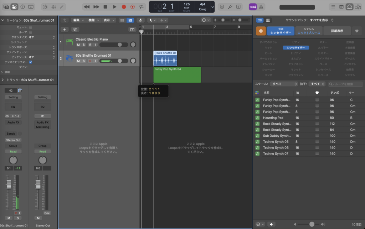Clear loop filters with orange X button
365x229 pixels.
coord(261,31)
